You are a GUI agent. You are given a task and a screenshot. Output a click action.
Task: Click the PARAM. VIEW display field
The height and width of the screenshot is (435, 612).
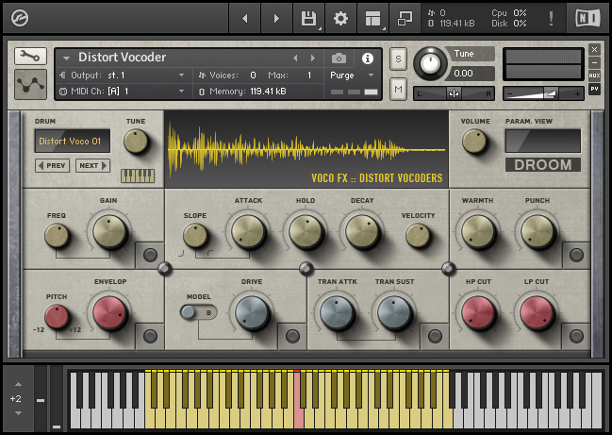(x=543, y=141)
